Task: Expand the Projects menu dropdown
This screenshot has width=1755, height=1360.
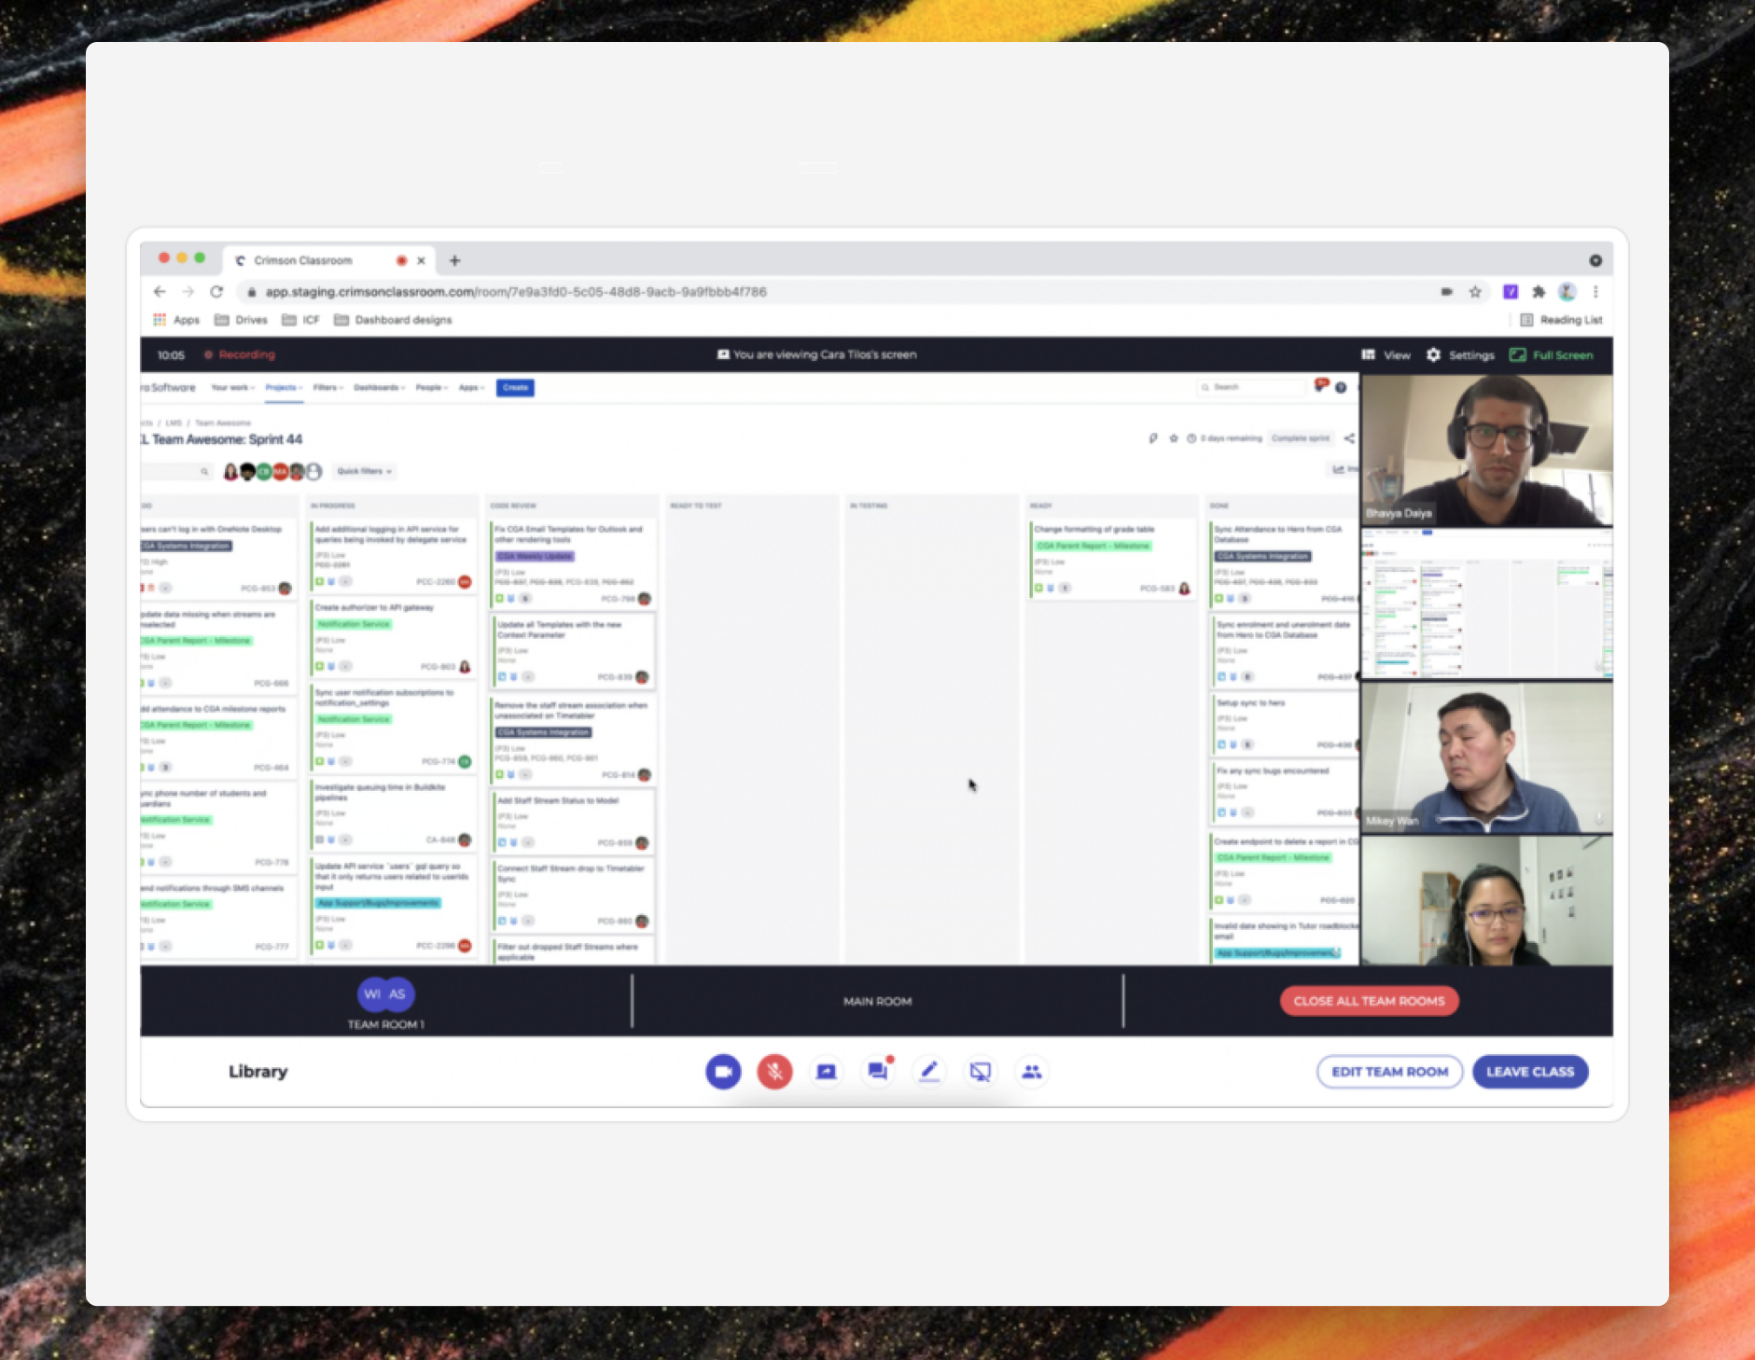Action: point(284,387)
